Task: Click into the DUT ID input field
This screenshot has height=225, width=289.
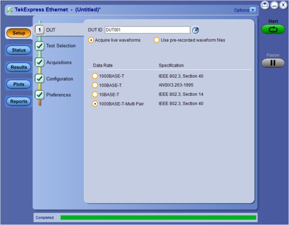Action: click(147, 30)
